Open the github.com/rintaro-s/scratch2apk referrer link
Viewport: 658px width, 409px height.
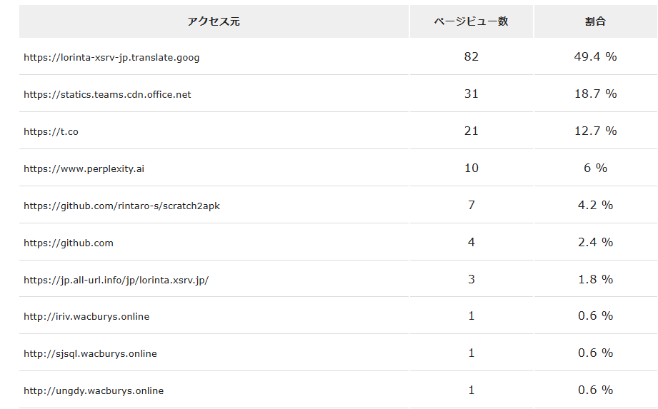(121, 206)
